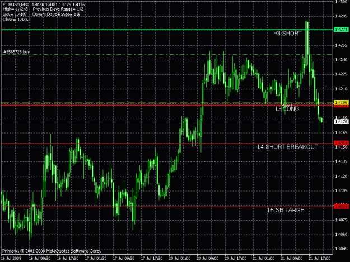350x262 pixels.
Task: Click 1.4255 on the price scale
Action: coord(341,45)
